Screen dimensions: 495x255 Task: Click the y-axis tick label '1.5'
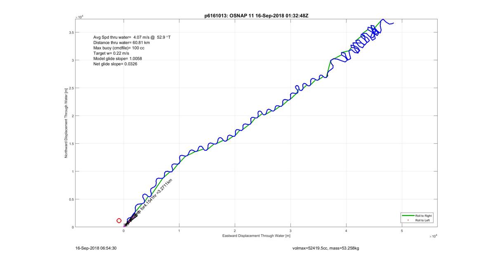tap(71, 144)
